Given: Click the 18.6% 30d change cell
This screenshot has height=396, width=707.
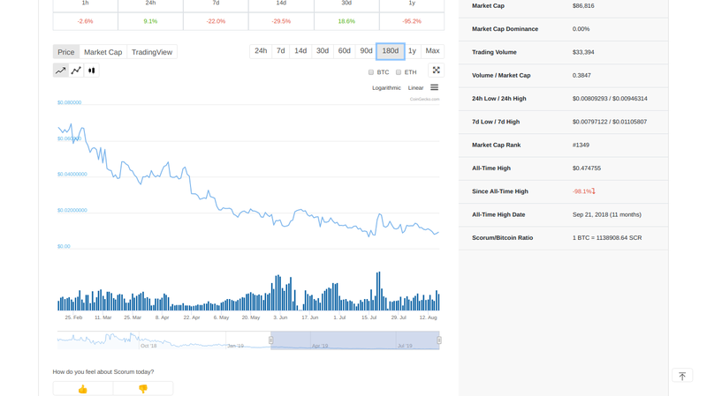Looking at the screenshot, I should 346,21.
